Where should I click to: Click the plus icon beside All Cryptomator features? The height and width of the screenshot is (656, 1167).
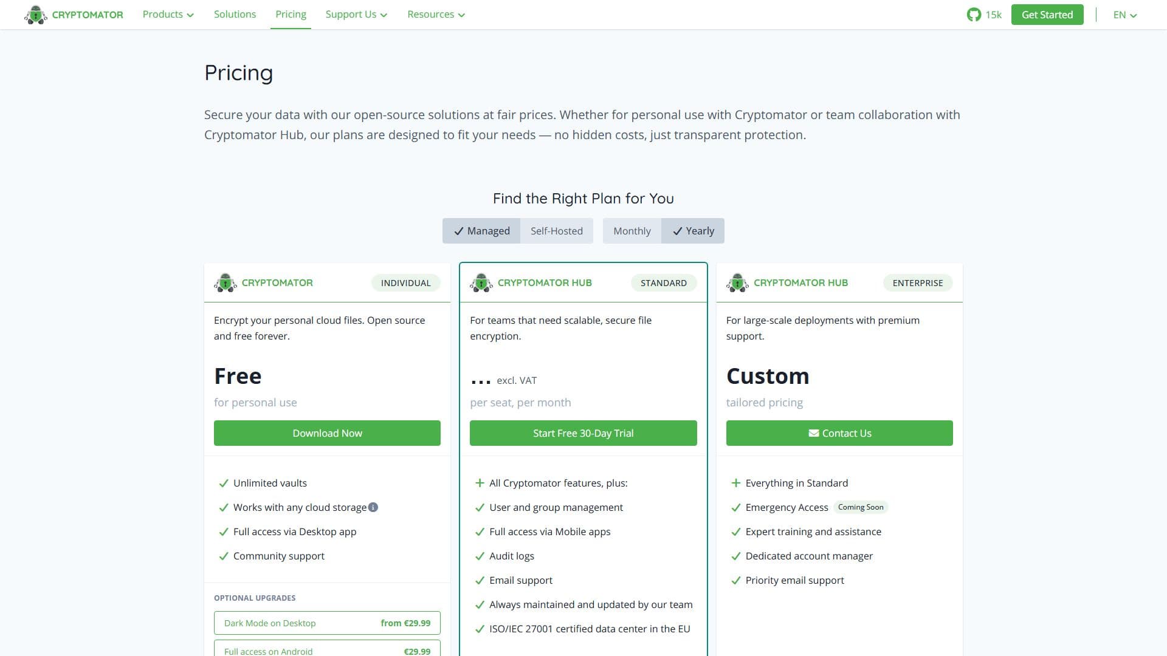click(480, 483)
